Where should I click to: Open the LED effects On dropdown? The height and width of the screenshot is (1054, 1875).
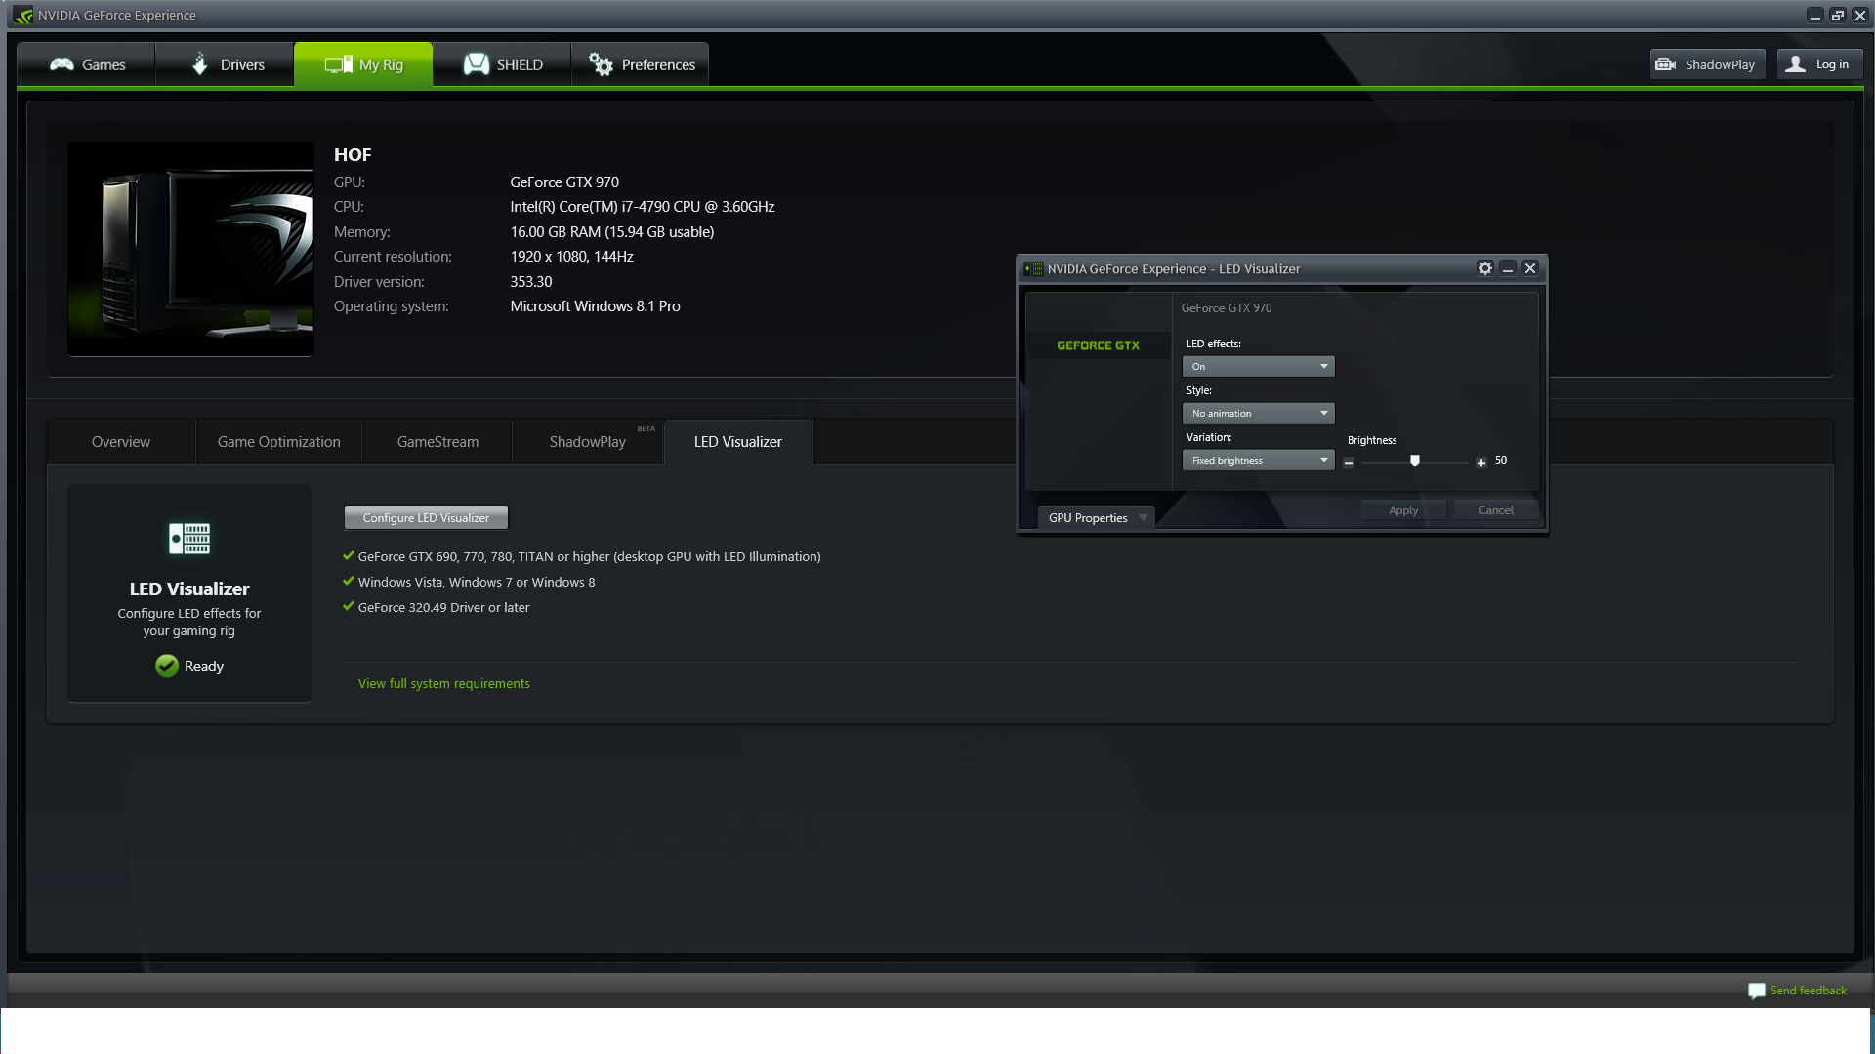pos(1258,367)
